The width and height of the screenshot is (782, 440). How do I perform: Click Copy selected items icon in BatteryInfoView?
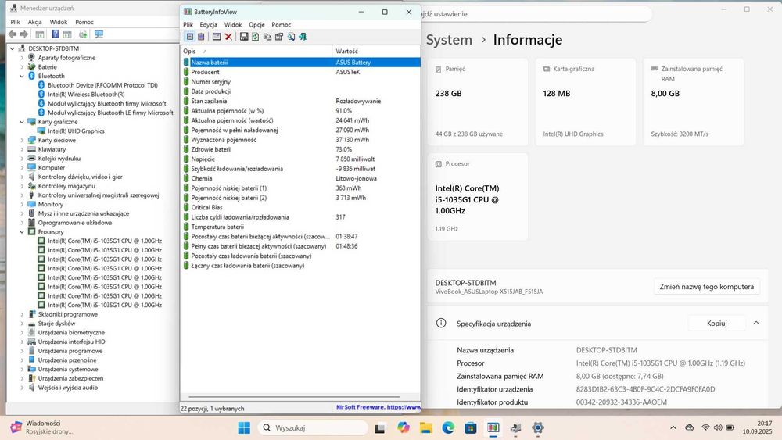(x=267, y=37)
